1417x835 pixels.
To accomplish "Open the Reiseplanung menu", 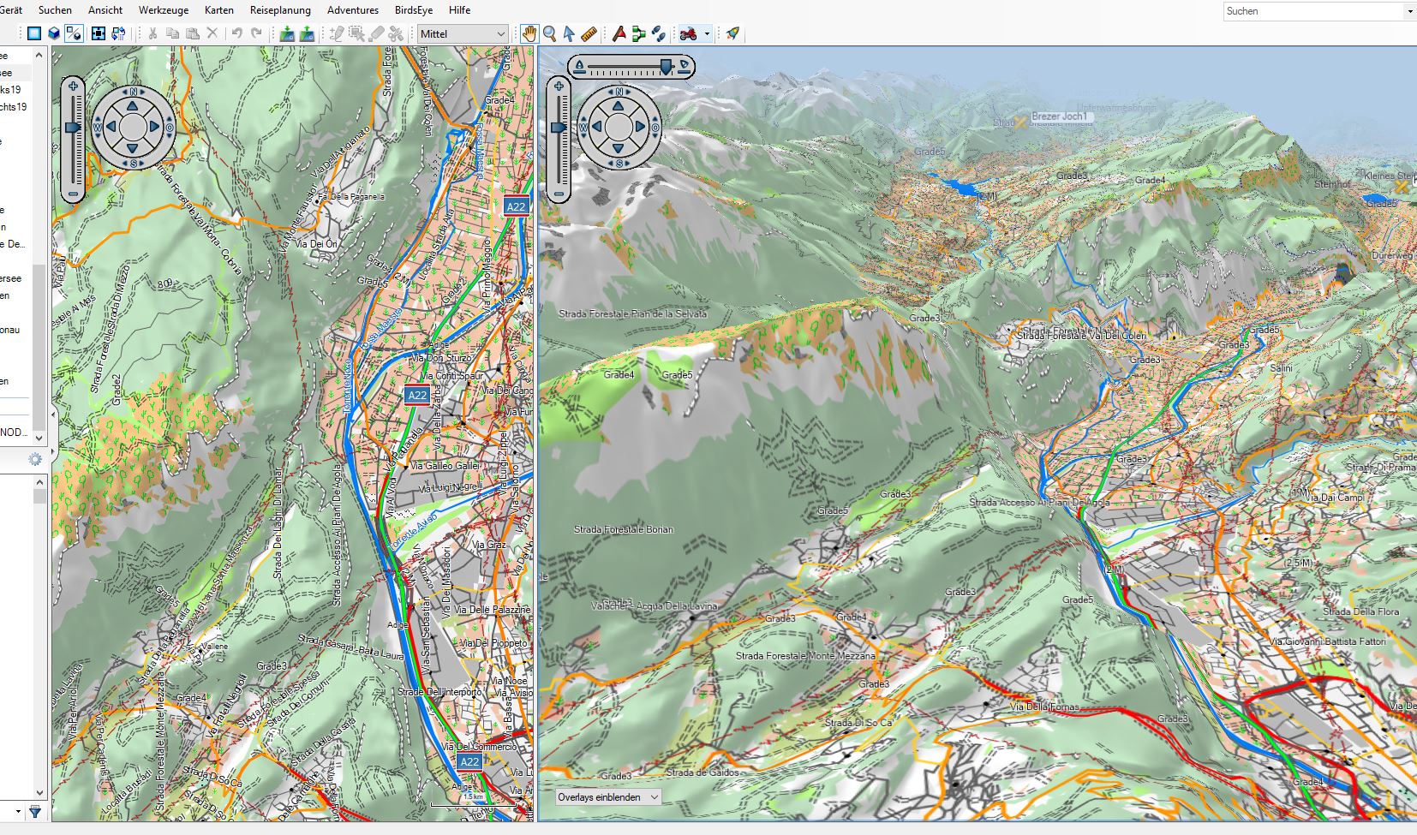I will [x=280, y=10].
